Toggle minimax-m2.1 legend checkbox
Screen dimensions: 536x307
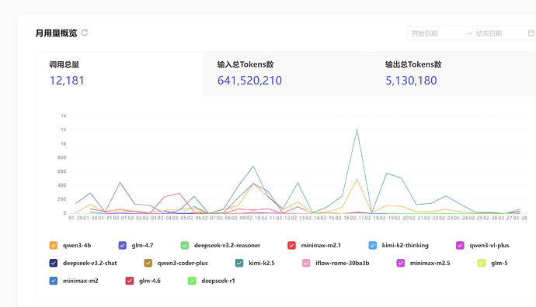click(x=291, y=245)
